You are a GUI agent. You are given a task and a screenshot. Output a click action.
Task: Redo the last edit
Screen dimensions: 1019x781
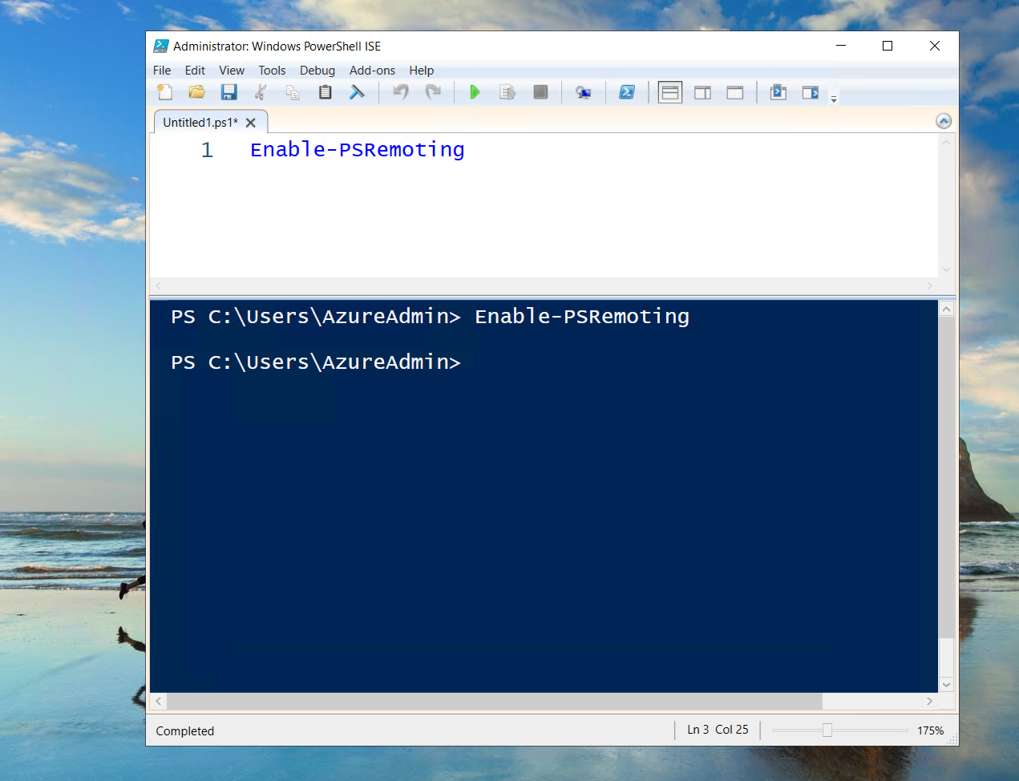pos(433,92)
